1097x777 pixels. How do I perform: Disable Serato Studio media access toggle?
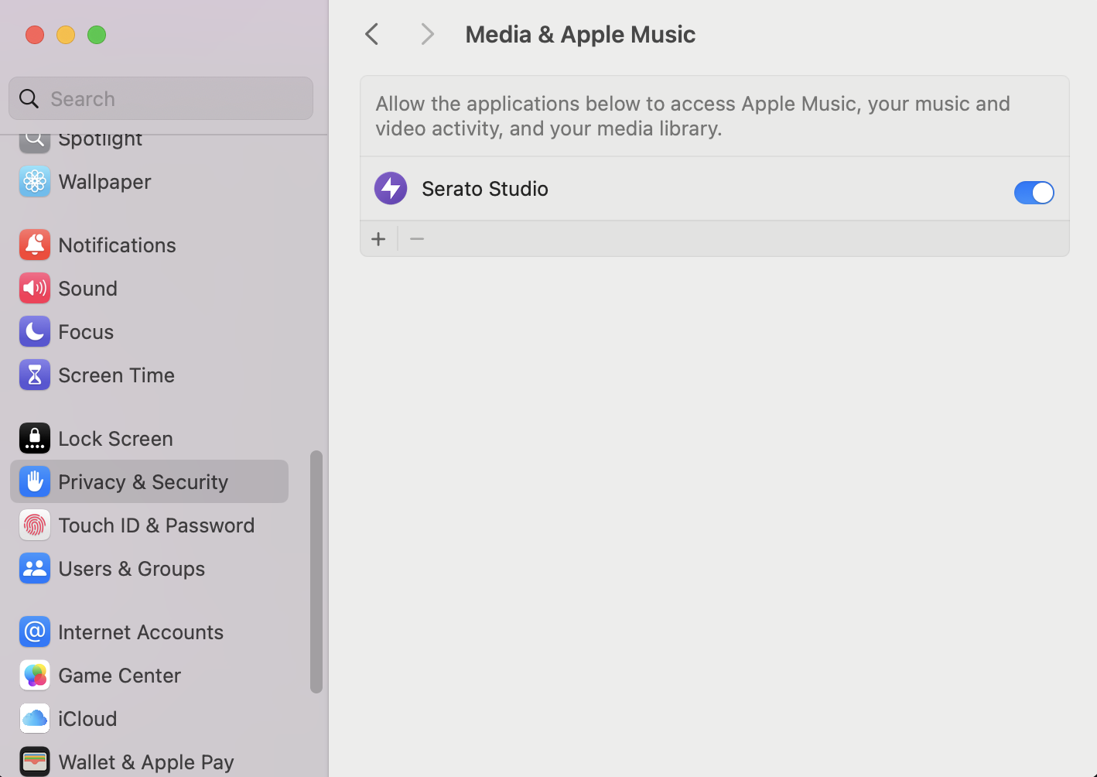(1034, 192)
